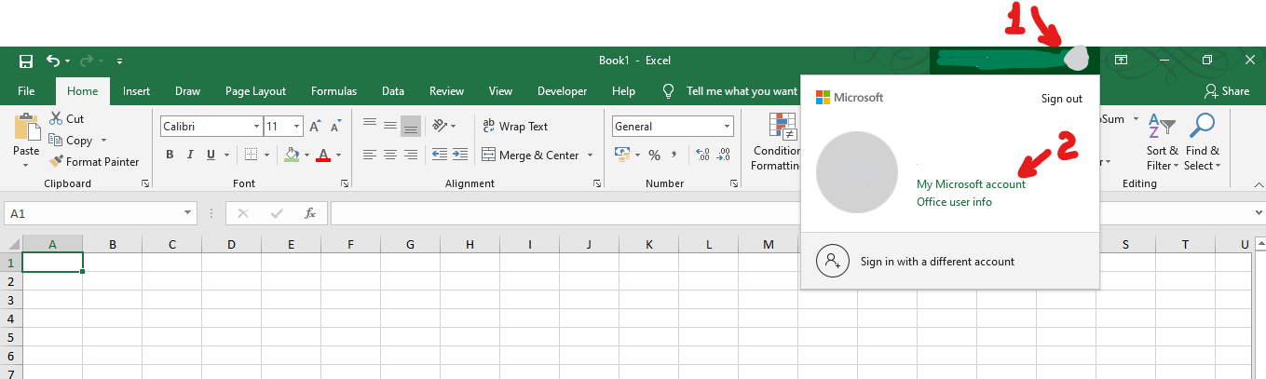This screenshot has width=1266, height=379.
Task: Click the Tell me lightbulb search box
Action: click(x=729, y=91)
